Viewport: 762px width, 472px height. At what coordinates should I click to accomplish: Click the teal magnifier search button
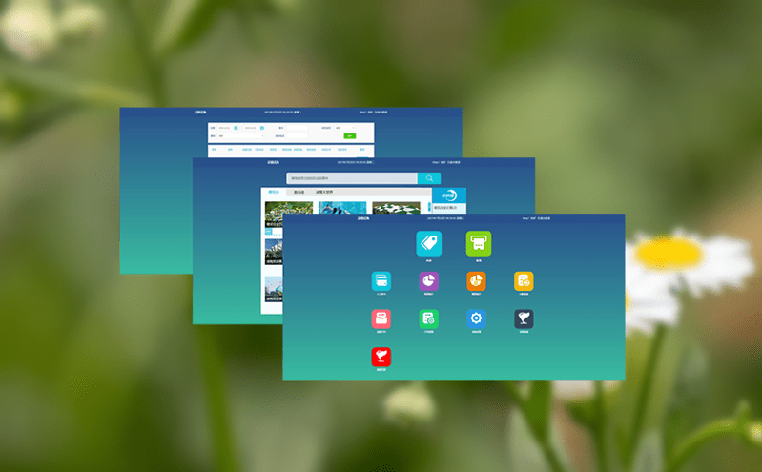coord(429,178)
